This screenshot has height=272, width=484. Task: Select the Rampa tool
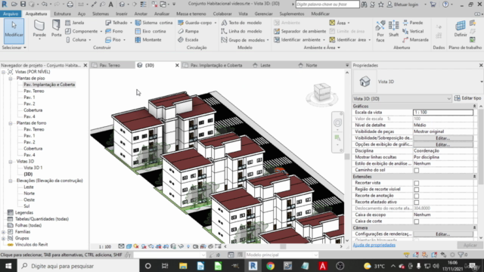click(x=188, y=31)
